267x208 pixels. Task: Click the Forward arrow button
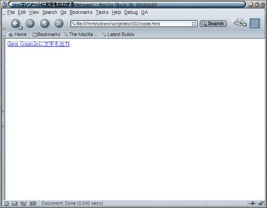click(30, 24)
